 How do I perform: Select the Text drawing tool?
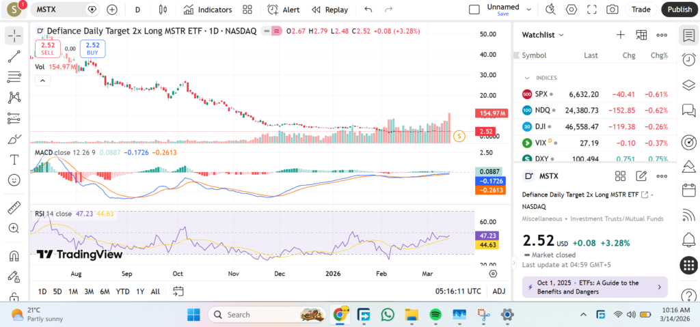tap(14, 159)
